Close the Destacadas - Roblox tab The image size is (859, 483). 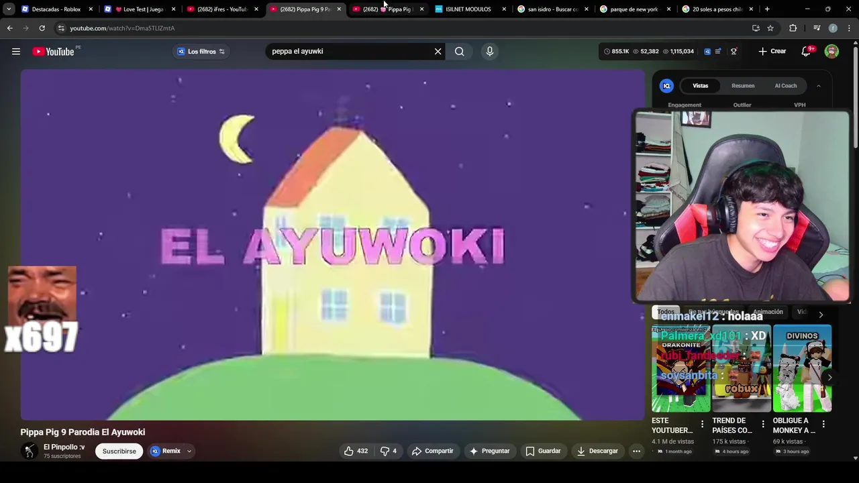pyautogui.click(x=91, y=9)
